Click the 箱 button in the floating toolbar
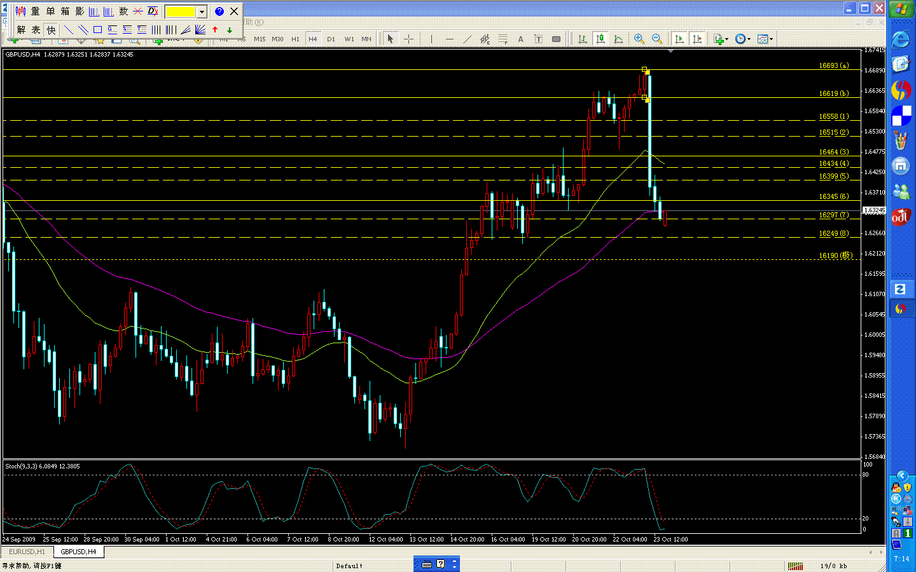The image size is (916, 572). coord(65,11)
